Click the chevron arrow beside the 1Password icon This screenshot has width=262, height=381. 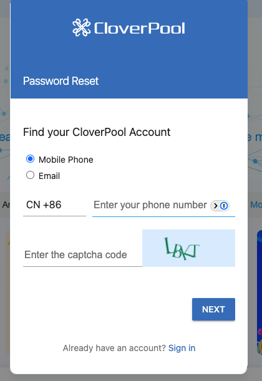[x=215, y=206]
